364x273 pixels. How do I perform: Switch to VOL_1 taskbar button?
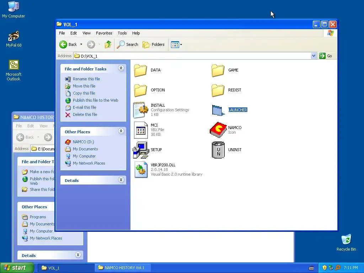pos(66,268)
